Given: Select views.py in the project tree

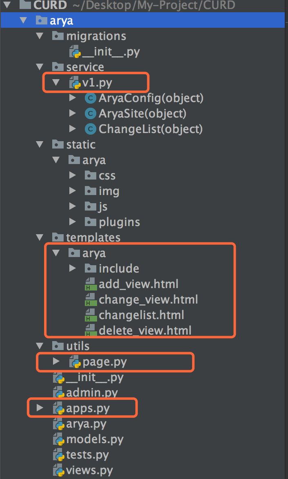Looking at the screenshot, I should click(x=89, y=470).
